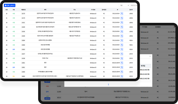Select page 1 in popup pagination
Screen dimensions: 178x104
[108, 84]
